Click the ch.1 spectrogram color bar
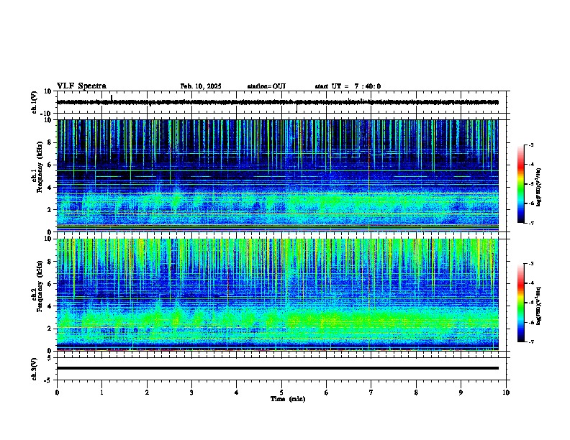570x440 pixels. 520,184
